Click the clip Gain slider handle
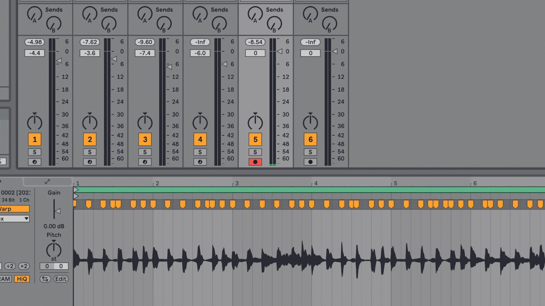545x306 pixels. point(58,211)
